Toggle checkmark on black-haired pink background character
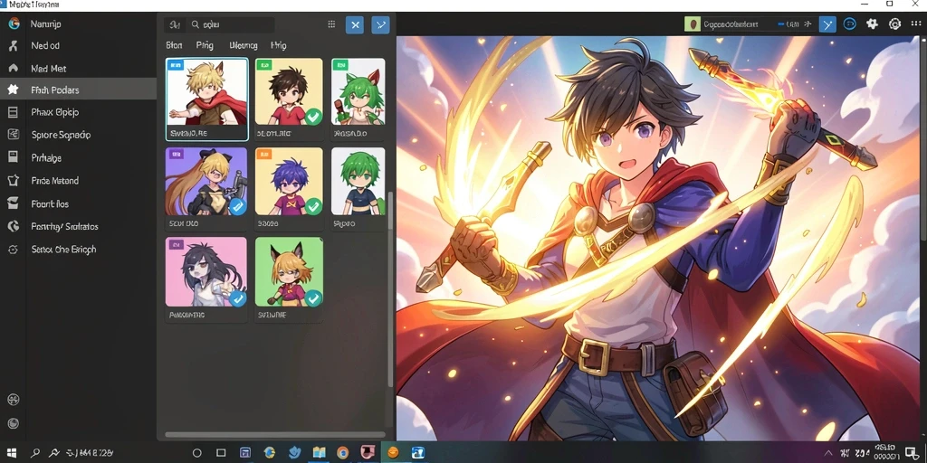This screenshot has height=463, width=927. point(238,298)
